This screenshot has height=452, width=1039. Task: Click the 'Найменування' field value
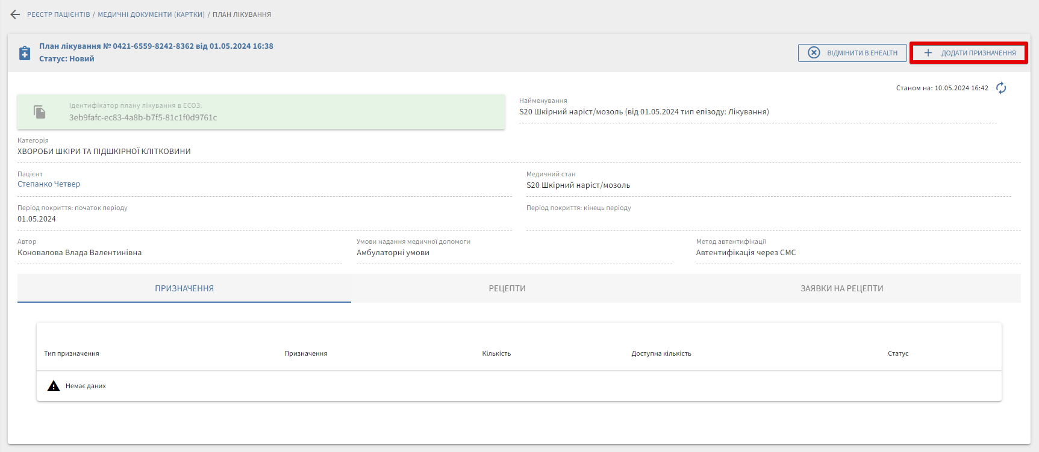644,112
